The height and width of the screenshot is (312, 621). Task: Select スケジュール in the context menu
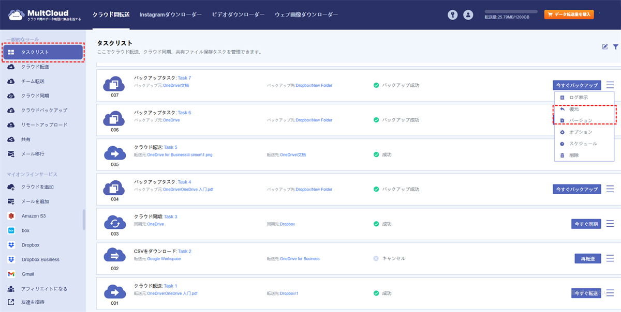coord(583,144)
